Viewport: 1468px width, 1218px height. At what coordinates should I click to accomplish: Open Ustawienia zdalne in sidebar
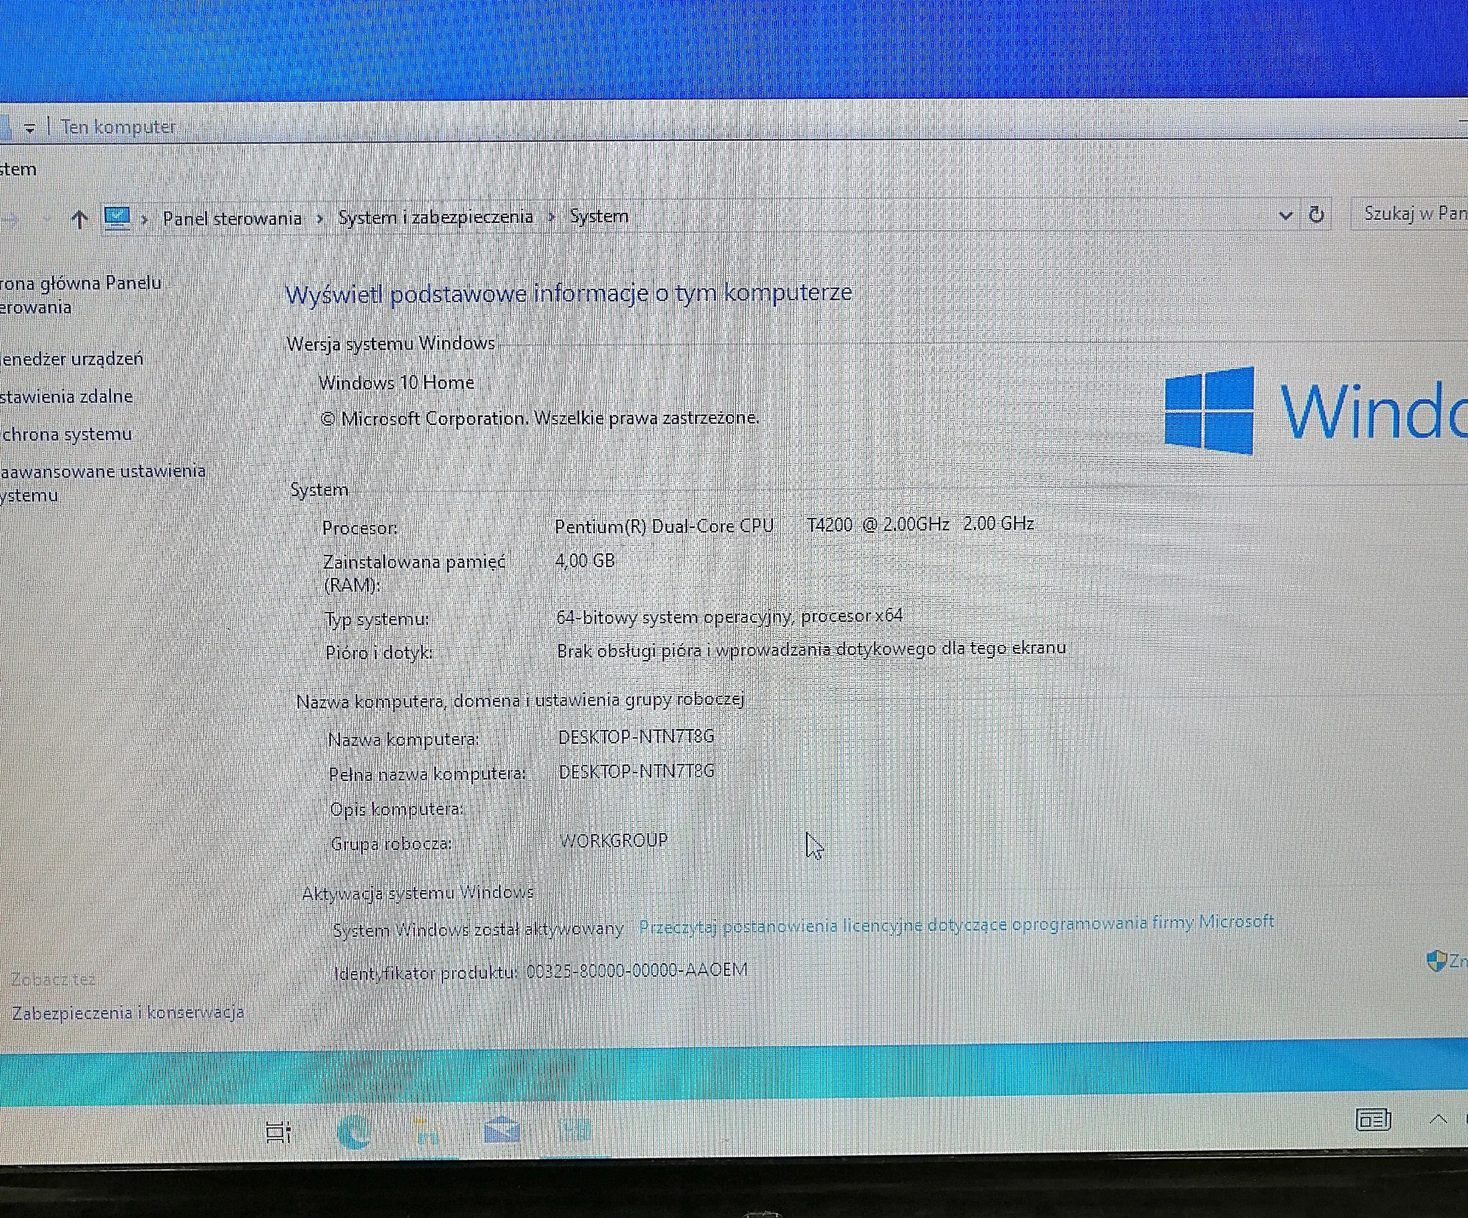(67, 397)
